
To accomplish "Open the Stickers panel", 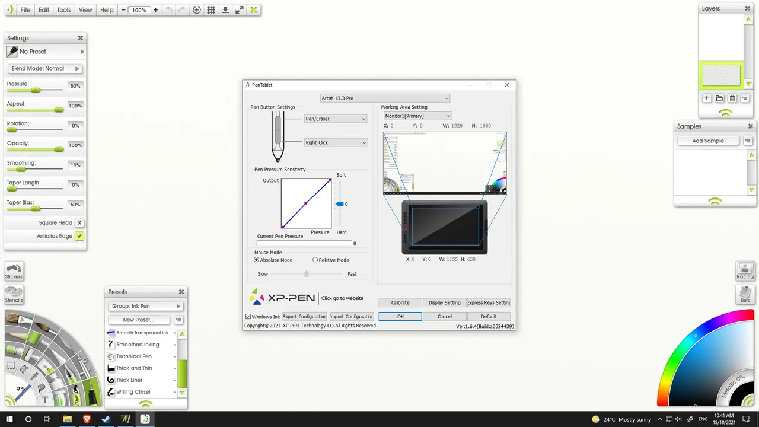I will (14, 271).
